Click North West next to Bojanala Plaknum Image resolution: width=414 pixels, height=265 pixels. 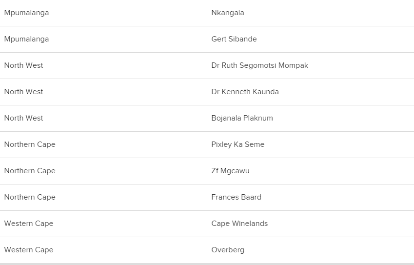point(23,118)
